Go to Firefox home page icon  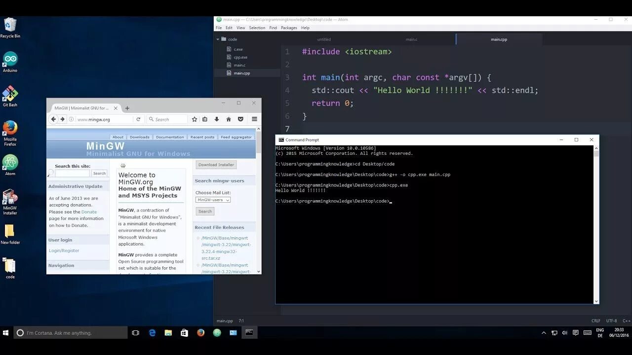[229, 119]
